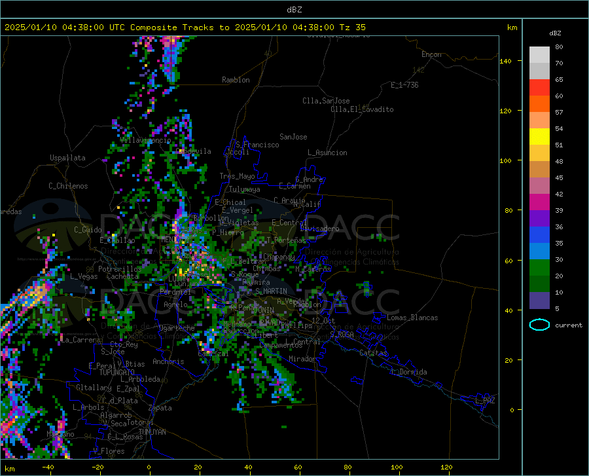This screenshot has height=476, width=589.
Task: Click the C_Chilenos map label
Action: point(68,186)
